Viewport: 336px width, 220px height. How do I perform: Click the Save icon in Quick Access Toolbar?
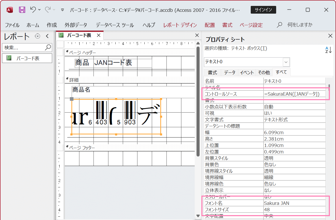(x=22, y=9)
